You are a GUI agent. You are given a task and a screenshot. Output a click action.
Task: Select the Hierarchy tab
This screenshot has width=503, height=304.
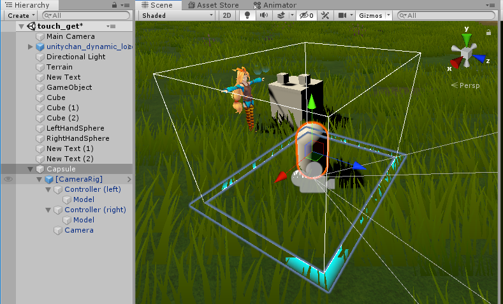coord(27,5)
